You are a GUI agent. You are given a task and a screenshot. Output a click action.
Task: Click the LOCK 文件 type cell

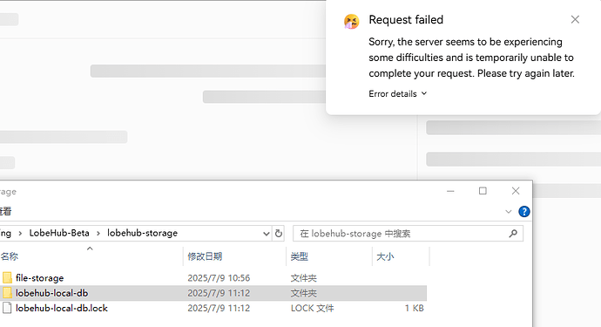coord(312,308)
